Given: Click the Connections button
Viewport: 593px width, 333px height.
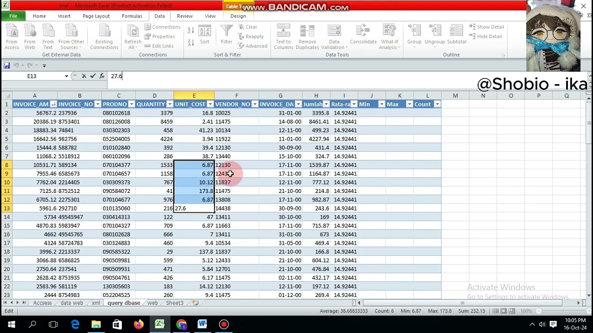Looking at the screenshot, I should (x=162, y=27).
